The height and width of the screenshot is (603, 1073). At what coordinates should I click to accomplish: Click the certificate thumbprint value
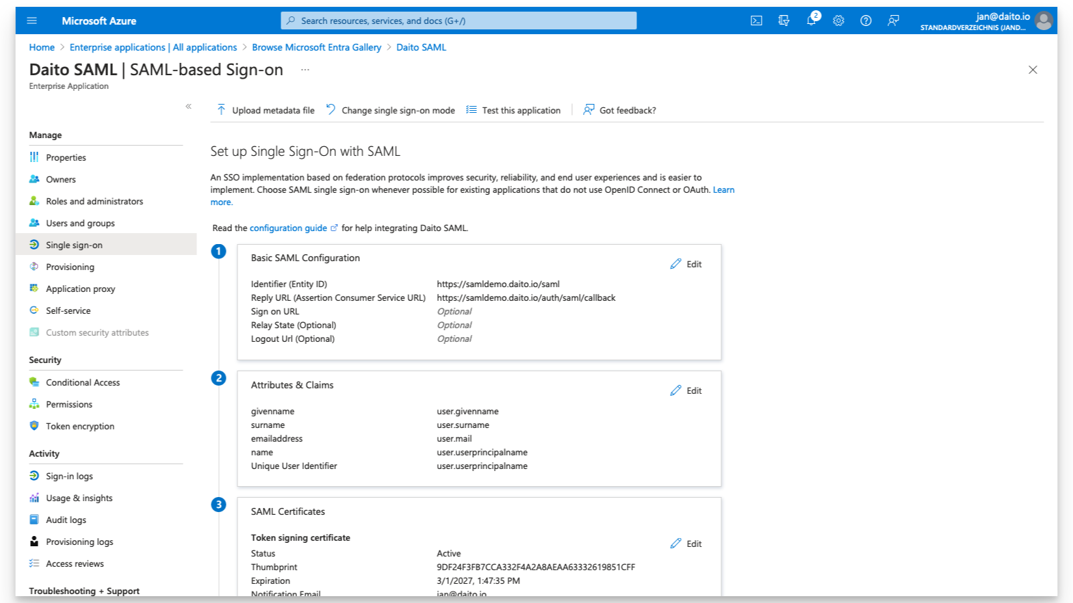coord(536,567)
